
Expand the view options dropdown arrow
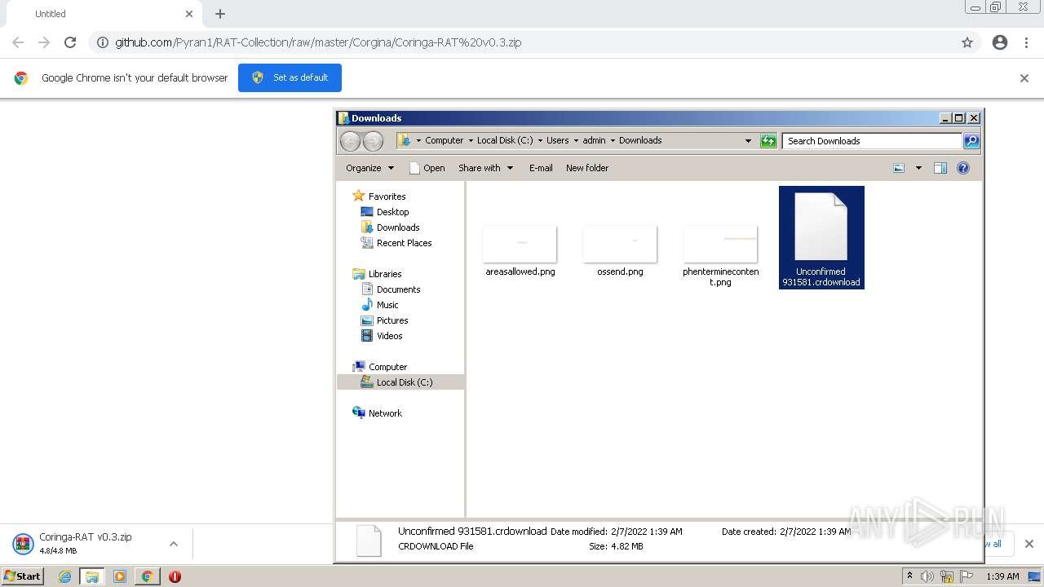pos(918,168)
